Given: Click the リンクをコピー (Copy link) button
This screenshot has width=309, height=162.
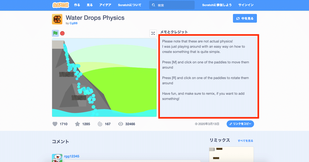Looking at the screenshot, I should coord(240,124).
